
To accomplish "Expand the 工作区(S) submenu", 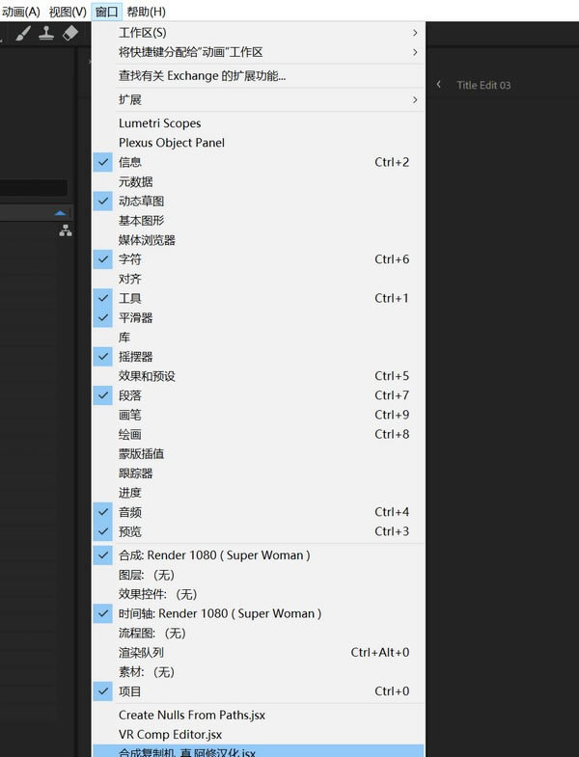I will pos(259,33).
